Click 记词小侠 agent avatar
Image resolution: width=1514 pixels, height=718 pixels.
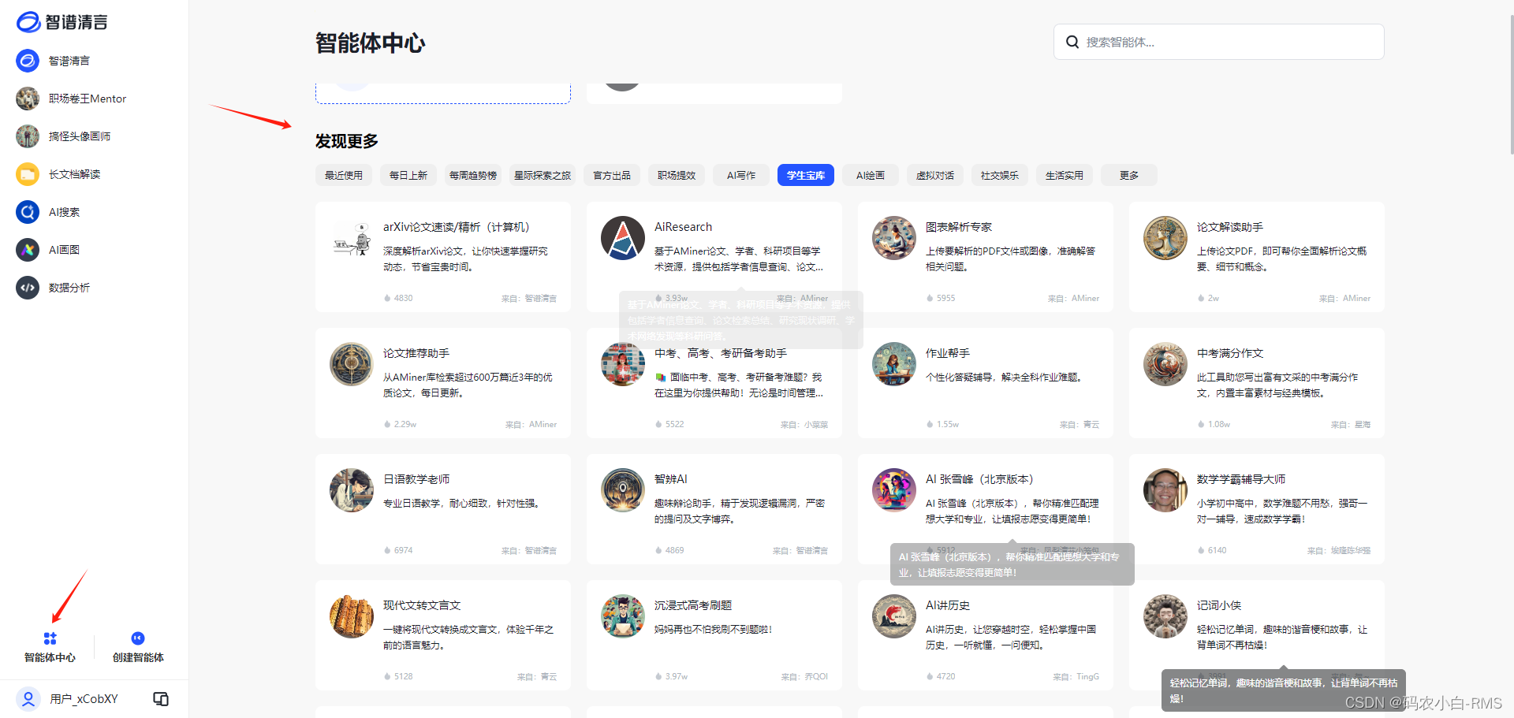[1165, 616]
